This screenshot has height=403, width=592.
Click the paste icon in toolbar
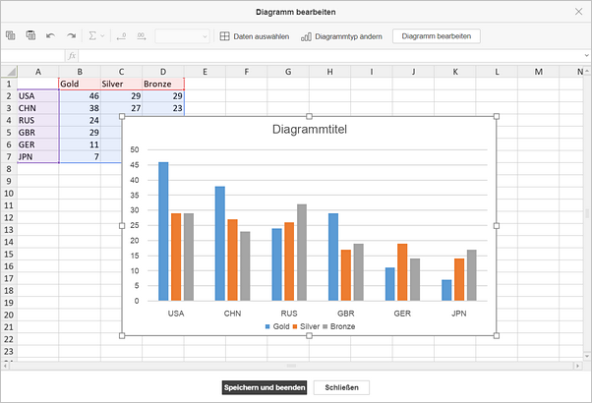pos(30,36)
